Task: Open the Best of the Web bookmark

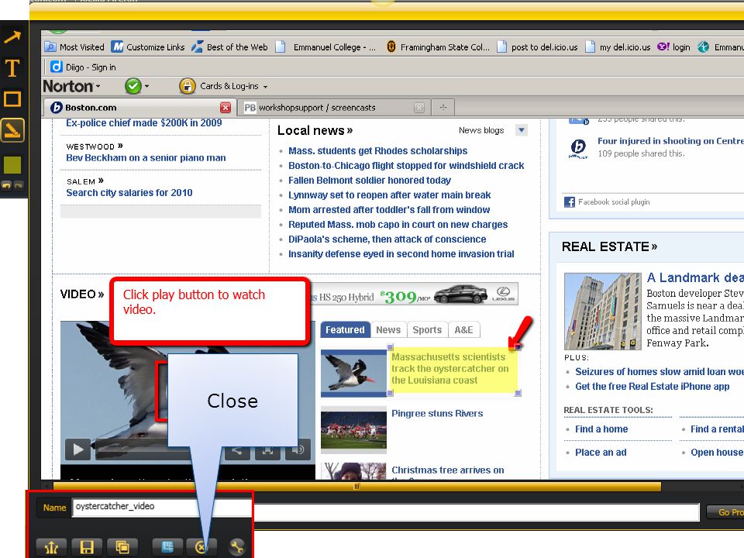Action: pyautogui.click(x=229, y=47)
